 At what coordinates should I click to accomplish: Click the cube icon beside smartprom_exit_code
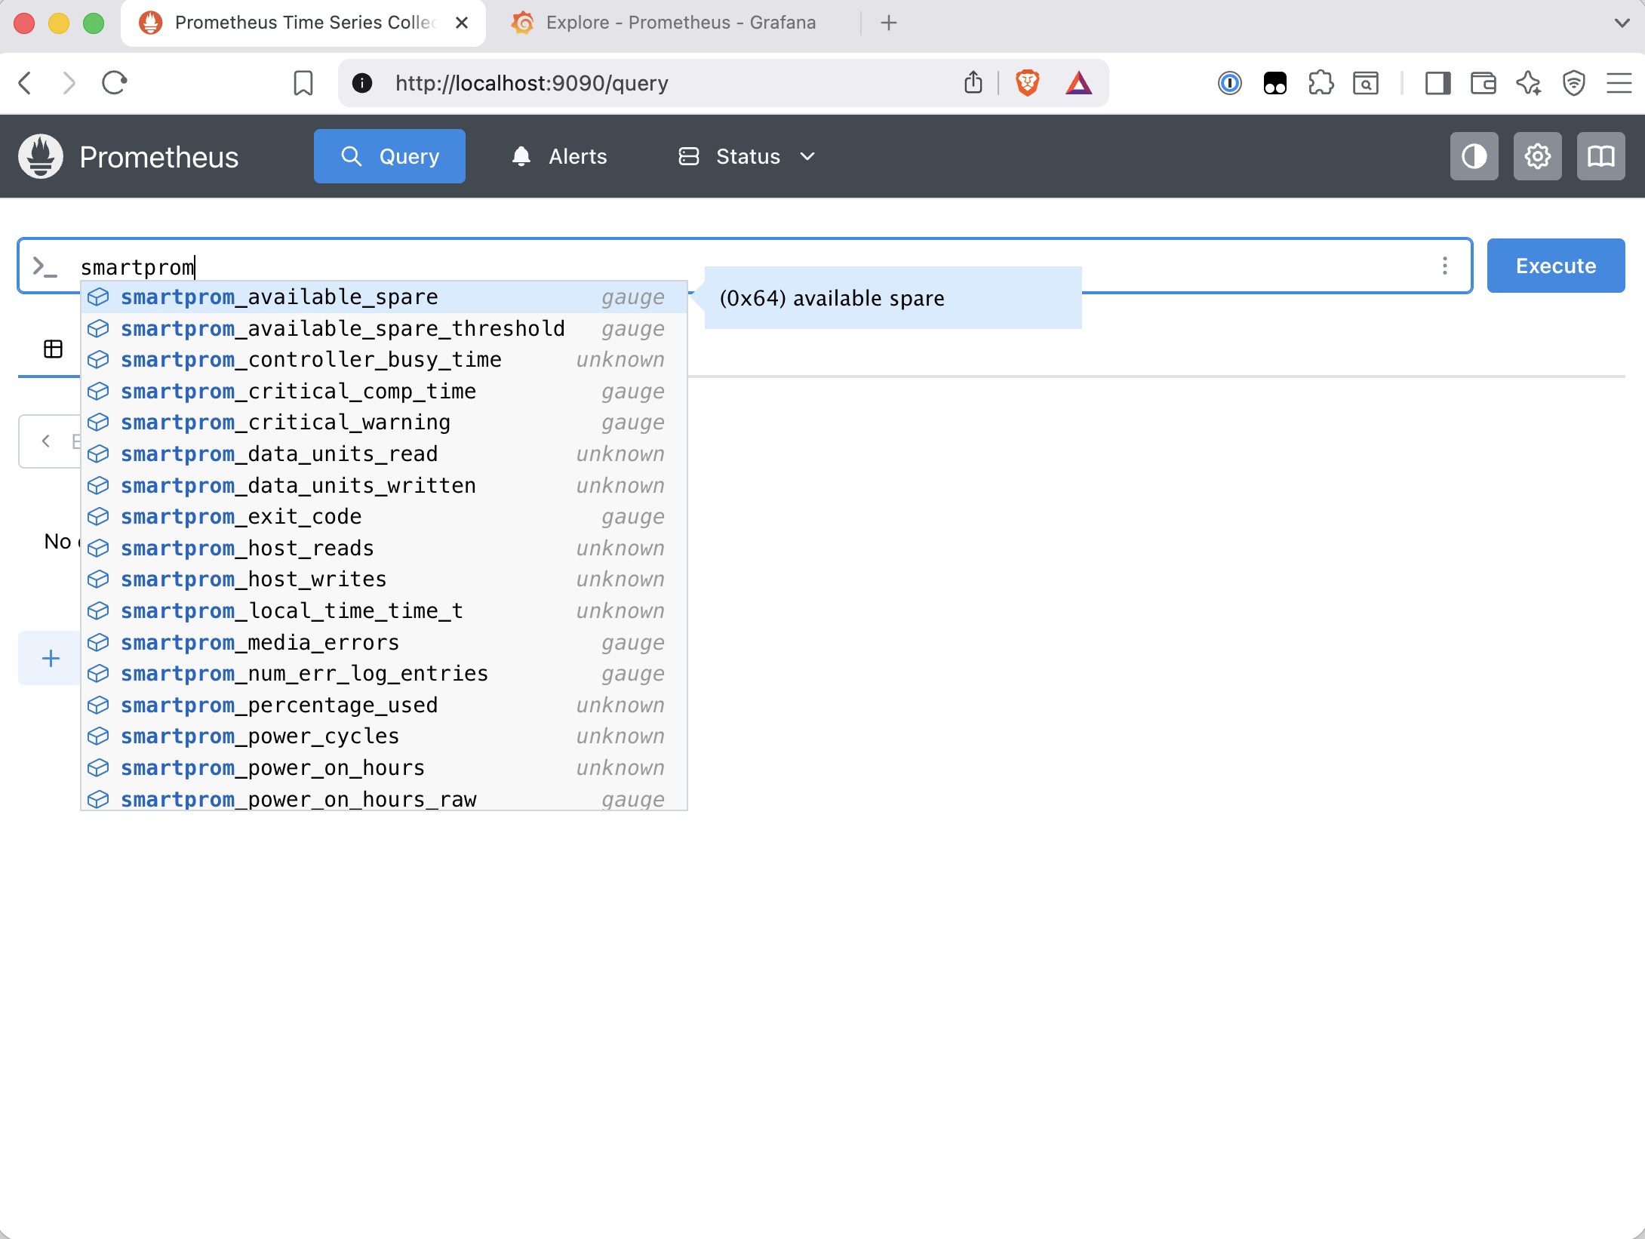click(x=98, y=517)
